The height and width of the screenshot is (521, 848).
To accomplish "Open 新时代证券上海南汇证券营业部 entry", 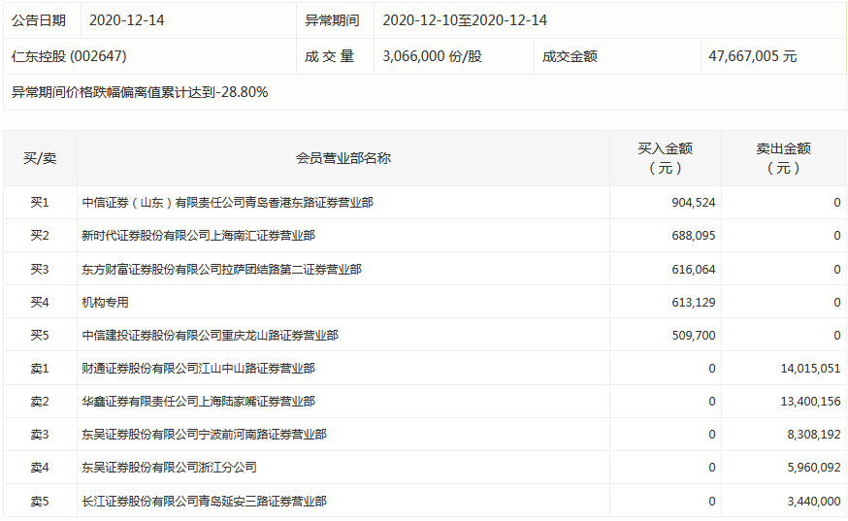I will click(198, 236).
